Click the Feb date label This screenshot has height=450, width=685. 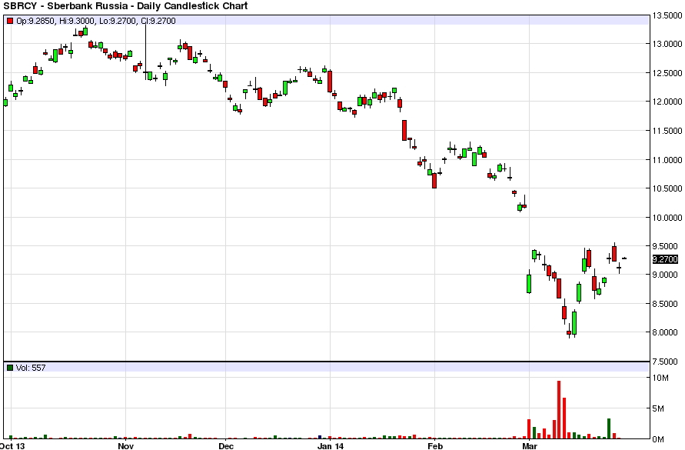tap(434, 446)
